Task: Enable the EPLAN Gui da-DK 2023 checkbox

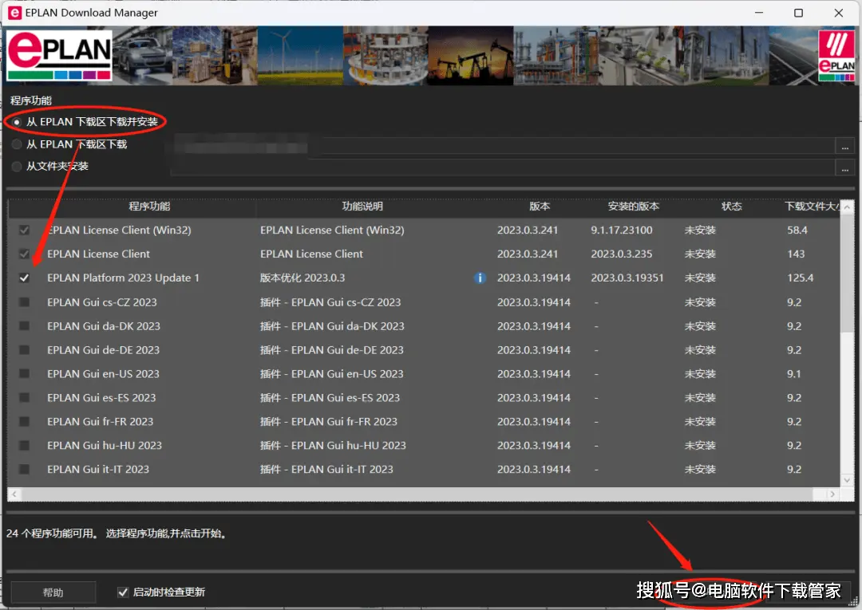Action: [x=24, y=326]
